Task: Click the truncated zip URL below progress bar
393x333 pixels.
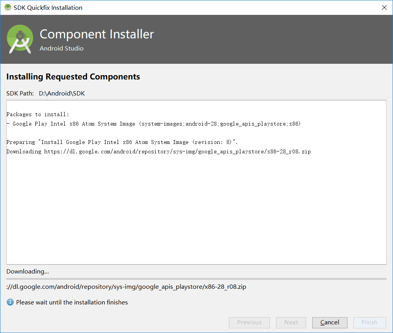Action: [126, 287]
